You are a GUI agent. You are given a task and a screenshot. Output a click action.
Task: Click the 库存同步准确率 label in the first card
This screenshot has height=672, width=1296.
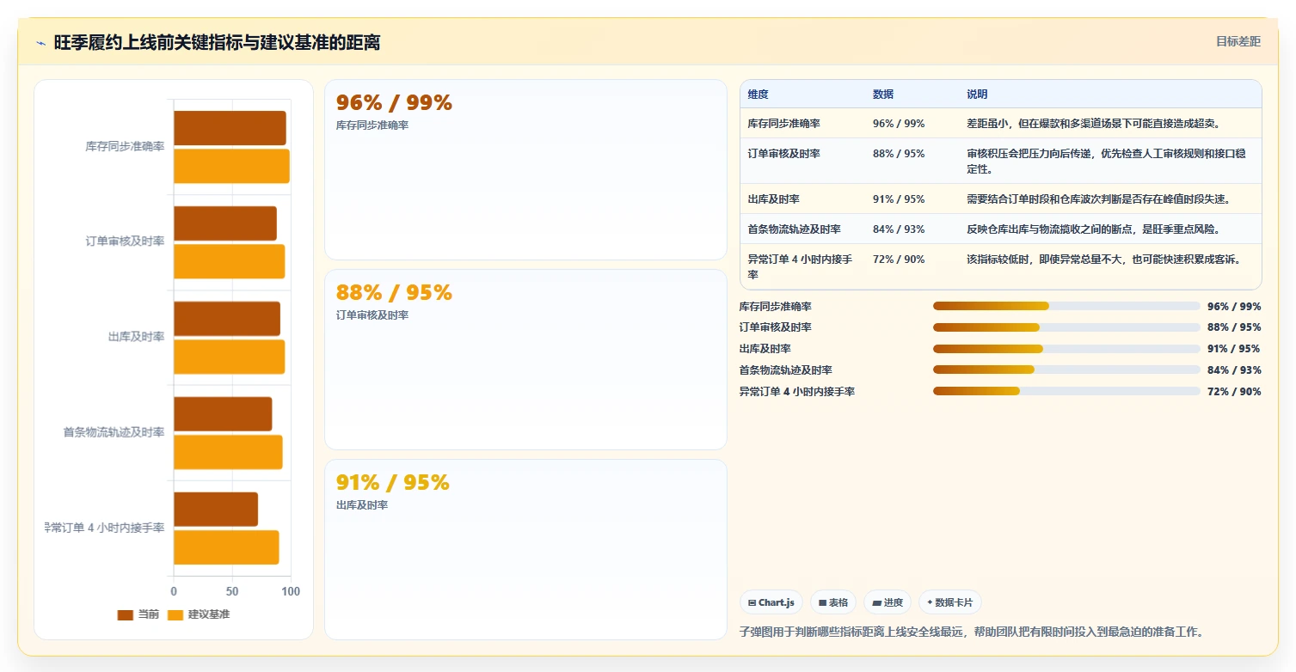point(372,125)
